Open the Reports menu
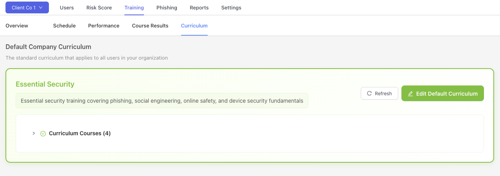 (x=199, y=7)
